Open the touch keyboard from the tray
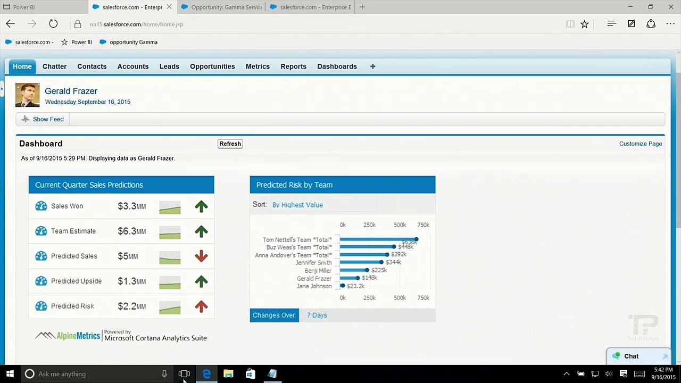This screenshot has width=681, height=383. 640,374
